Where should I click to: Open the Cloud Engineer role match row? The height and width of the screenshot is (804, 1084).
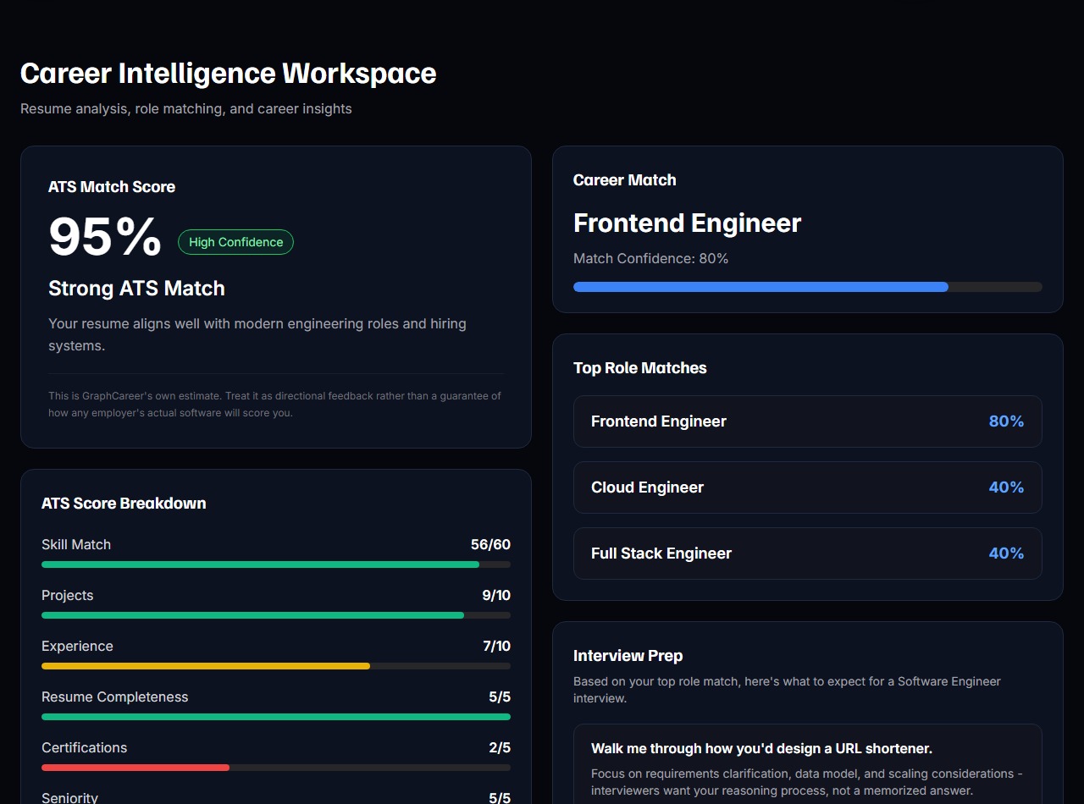coord(807,487)
